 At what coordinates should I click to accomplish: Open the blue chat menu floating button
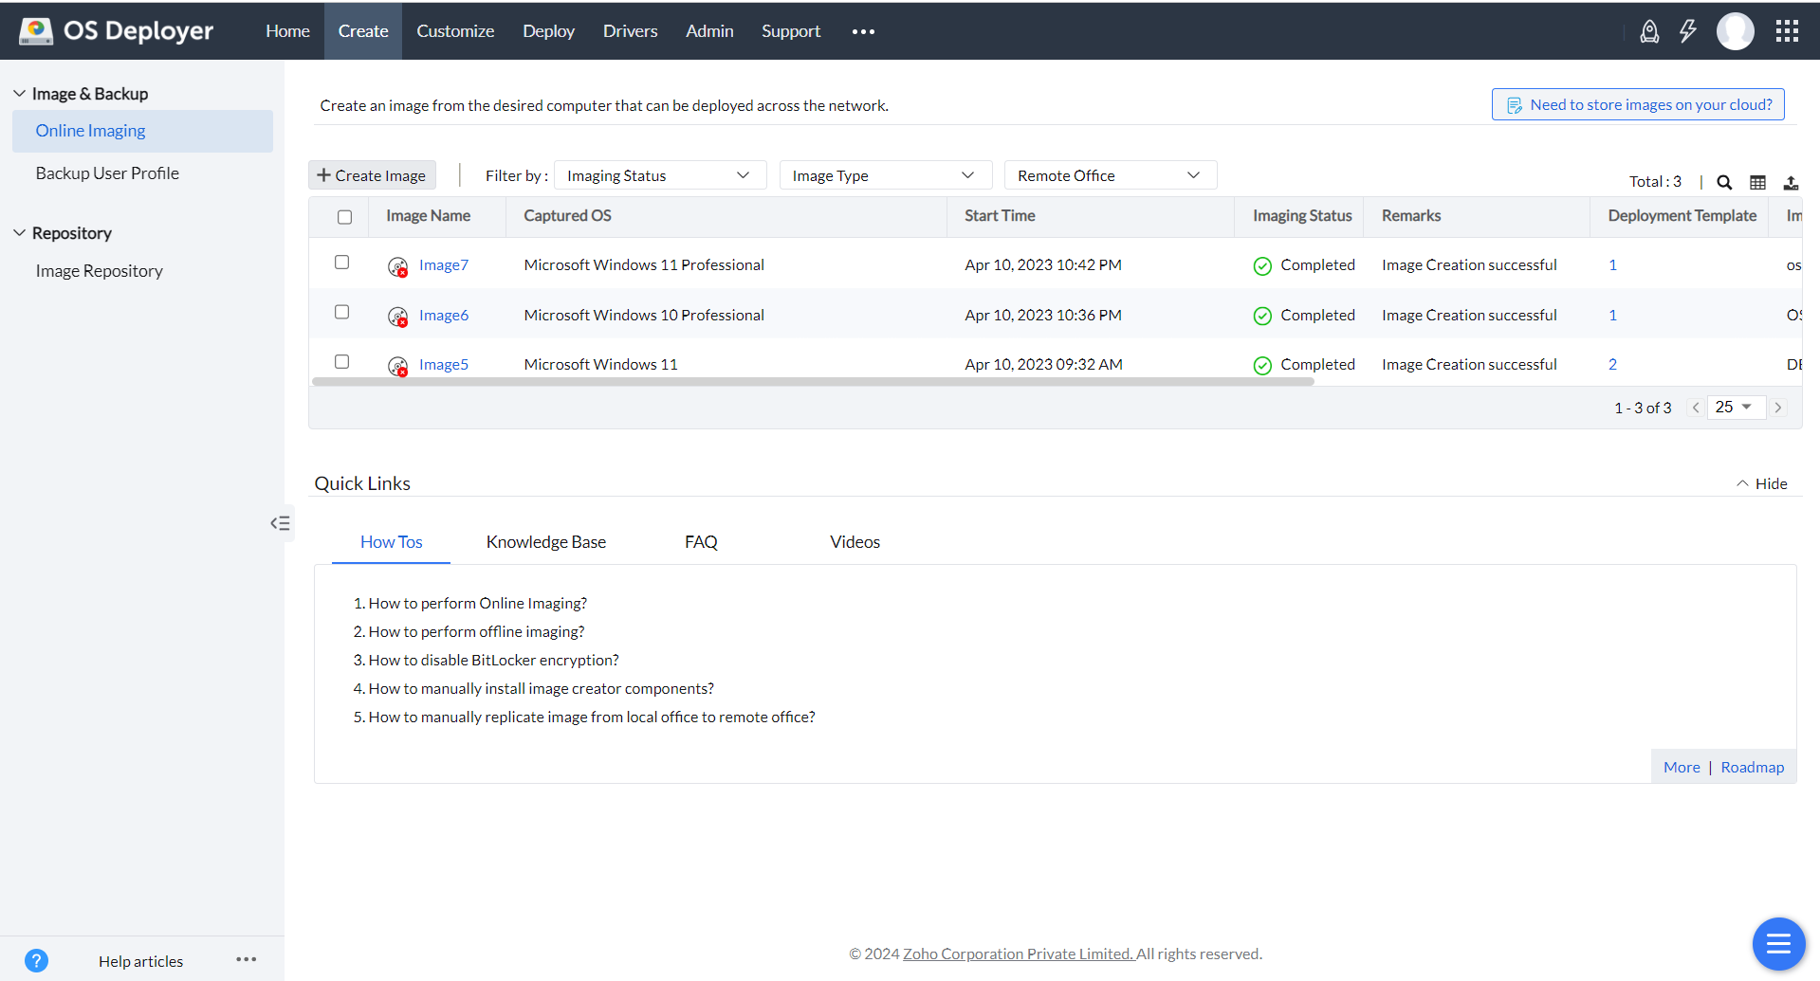tap(1778, 944)
